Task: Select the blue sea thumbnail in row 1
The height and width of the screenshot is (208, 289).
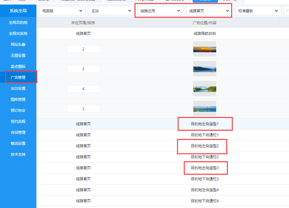Action: pyautogui.click(x=205, y=108)
